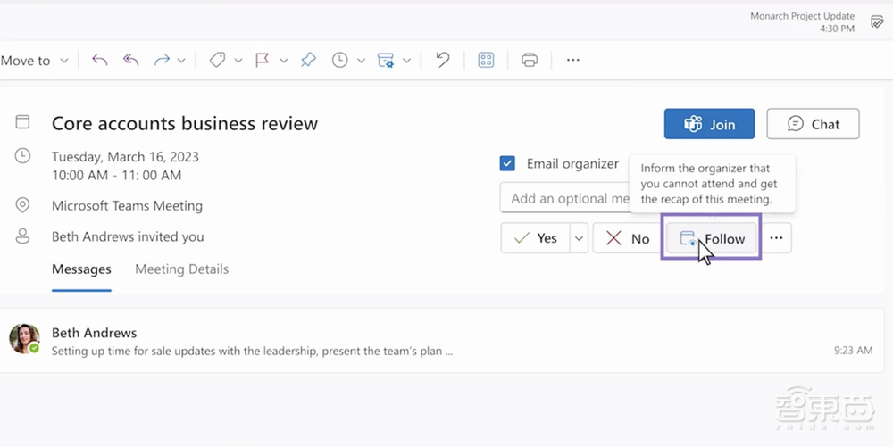Expand the Snooze clock dropdown arrow
This screenshot has width=893, height=447.
[x=361, y=61]
